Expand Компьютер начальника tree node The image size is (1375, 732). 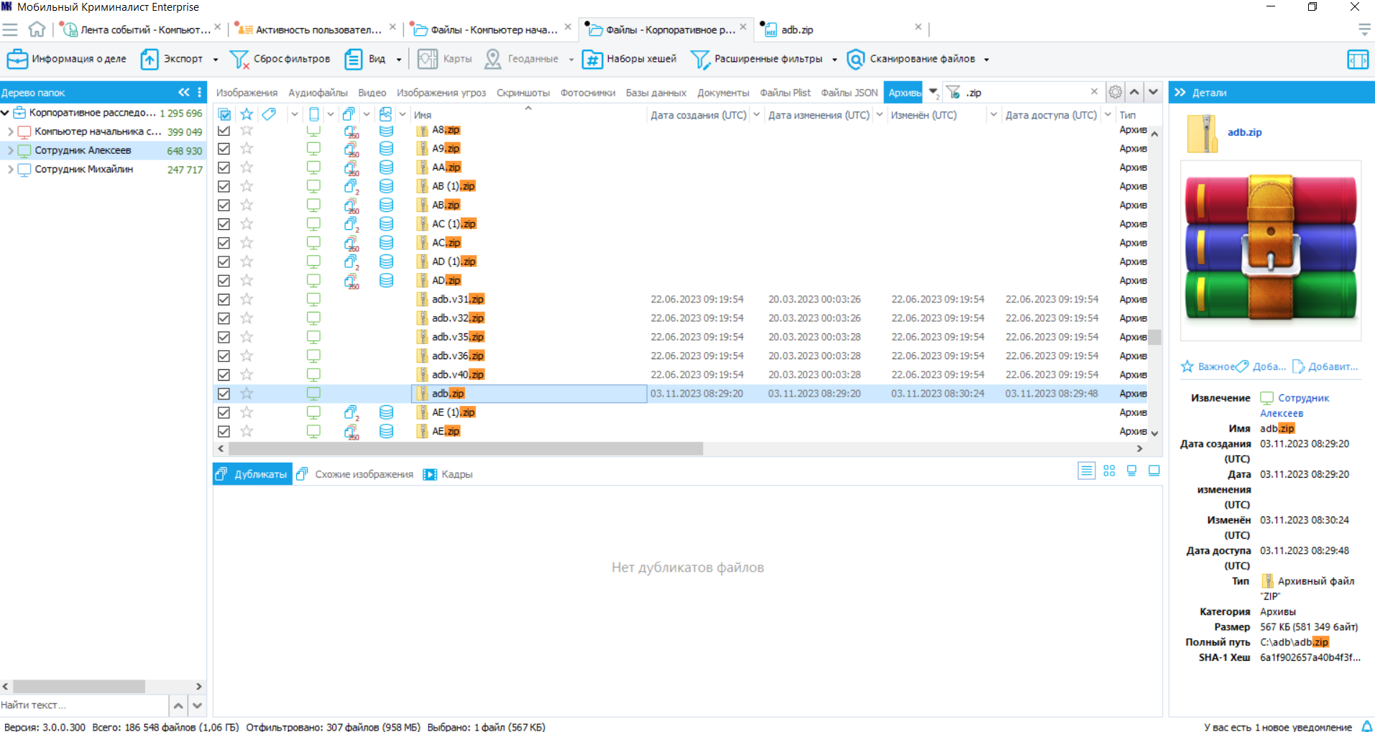[11, 131]
